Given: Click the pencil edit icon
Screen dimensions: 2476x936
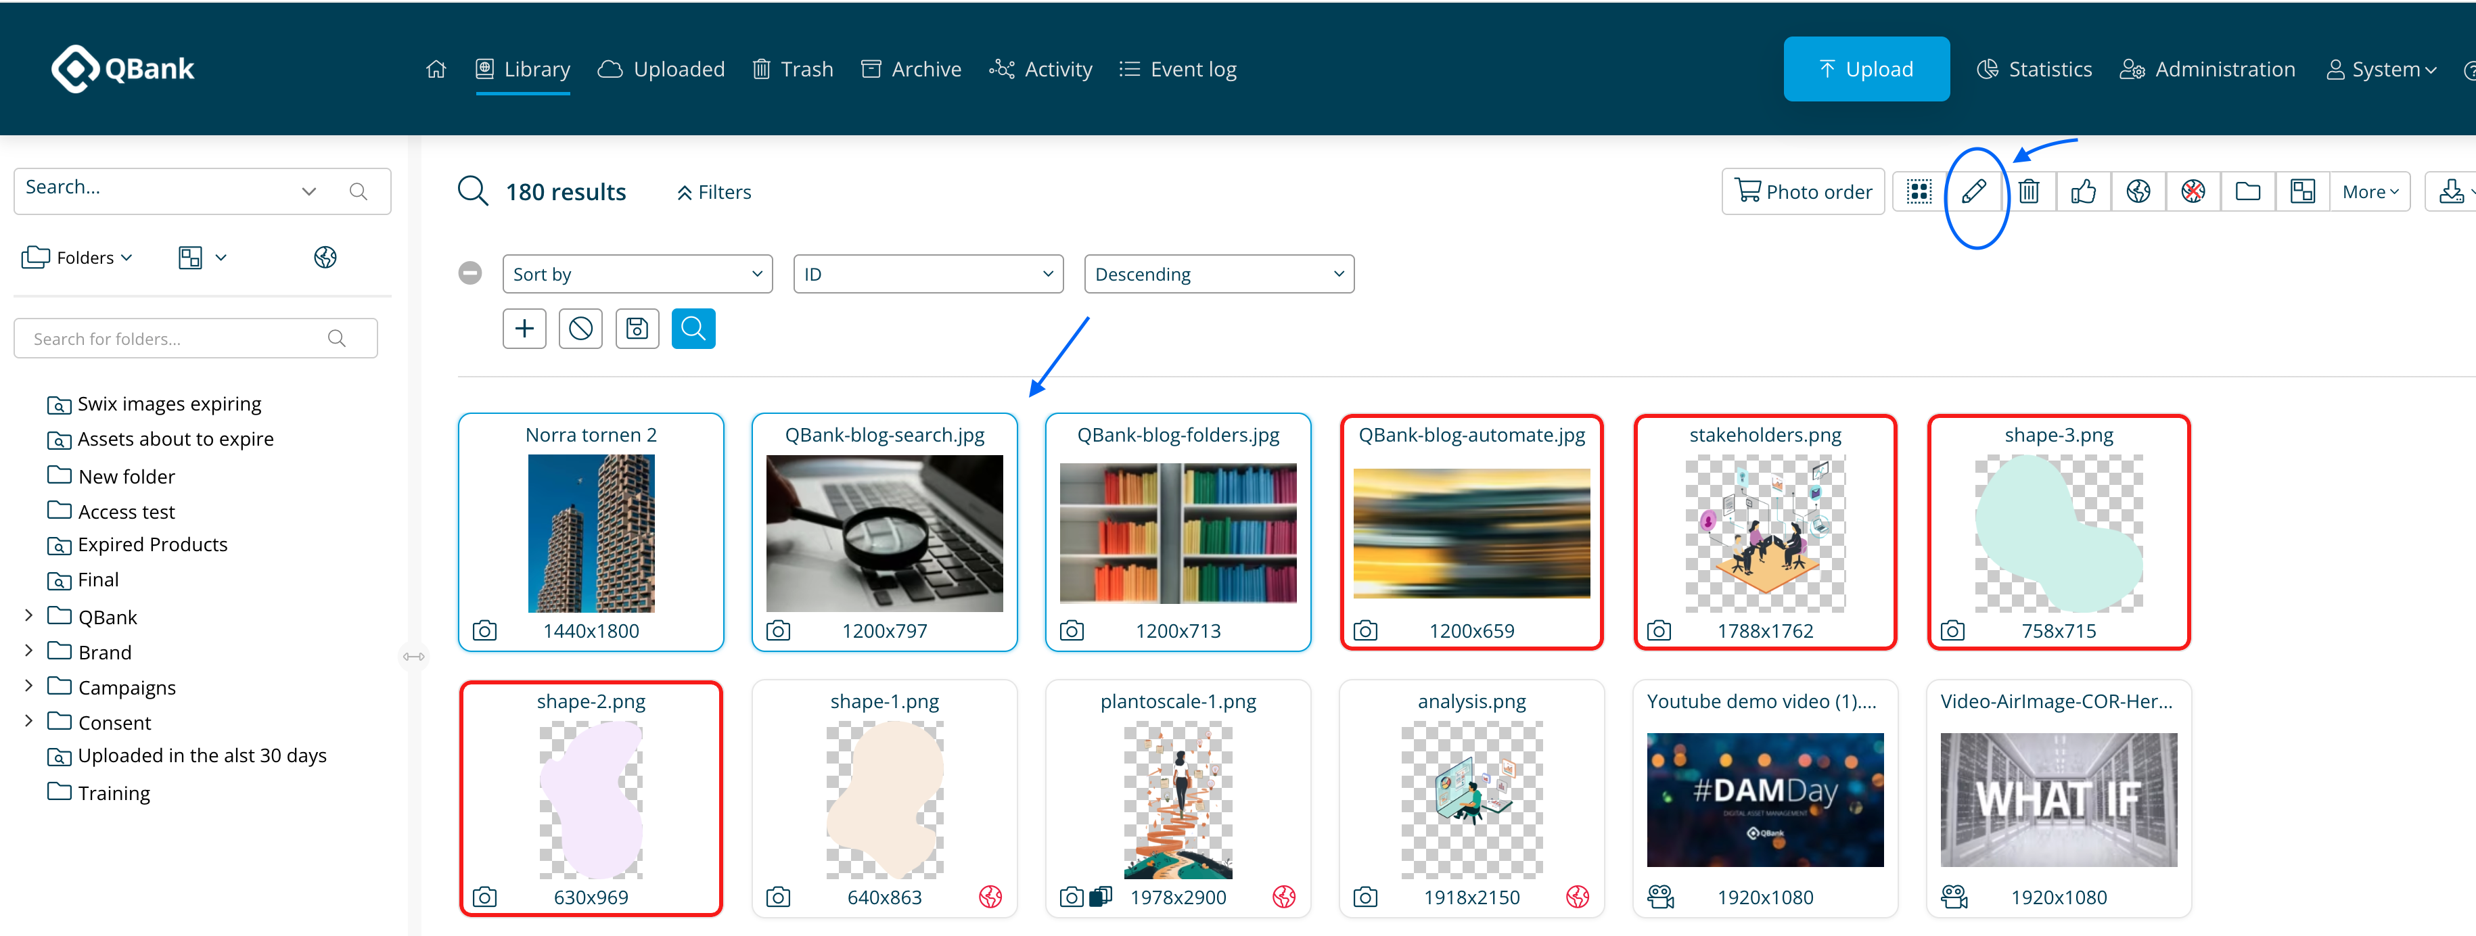Looking at the screenshot, I should 1974,191.
